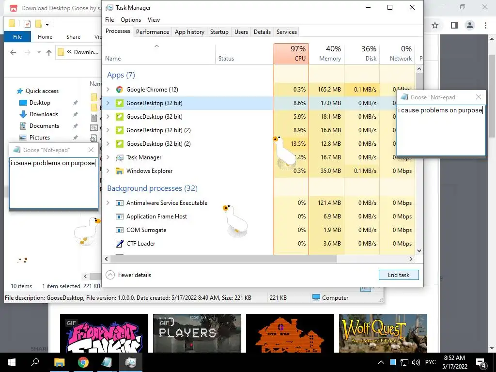Click the taskbar Goose Notepad icon

coord(107,362)
